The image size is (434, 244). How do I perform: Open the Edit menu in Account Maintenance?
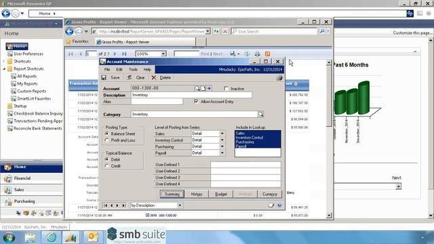tap(119, 69)
